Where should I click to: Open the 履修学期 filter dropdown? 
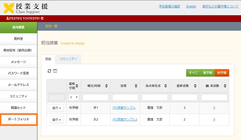pos(74,97)
